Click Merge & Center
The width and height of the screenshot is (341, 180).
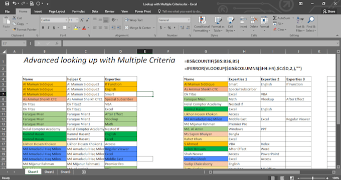pos(138,28)
